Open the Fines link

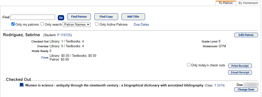point(45,58)
